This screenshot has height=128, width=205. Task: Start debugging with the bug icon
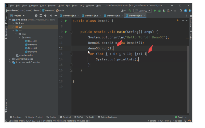[x=159, y=11]
